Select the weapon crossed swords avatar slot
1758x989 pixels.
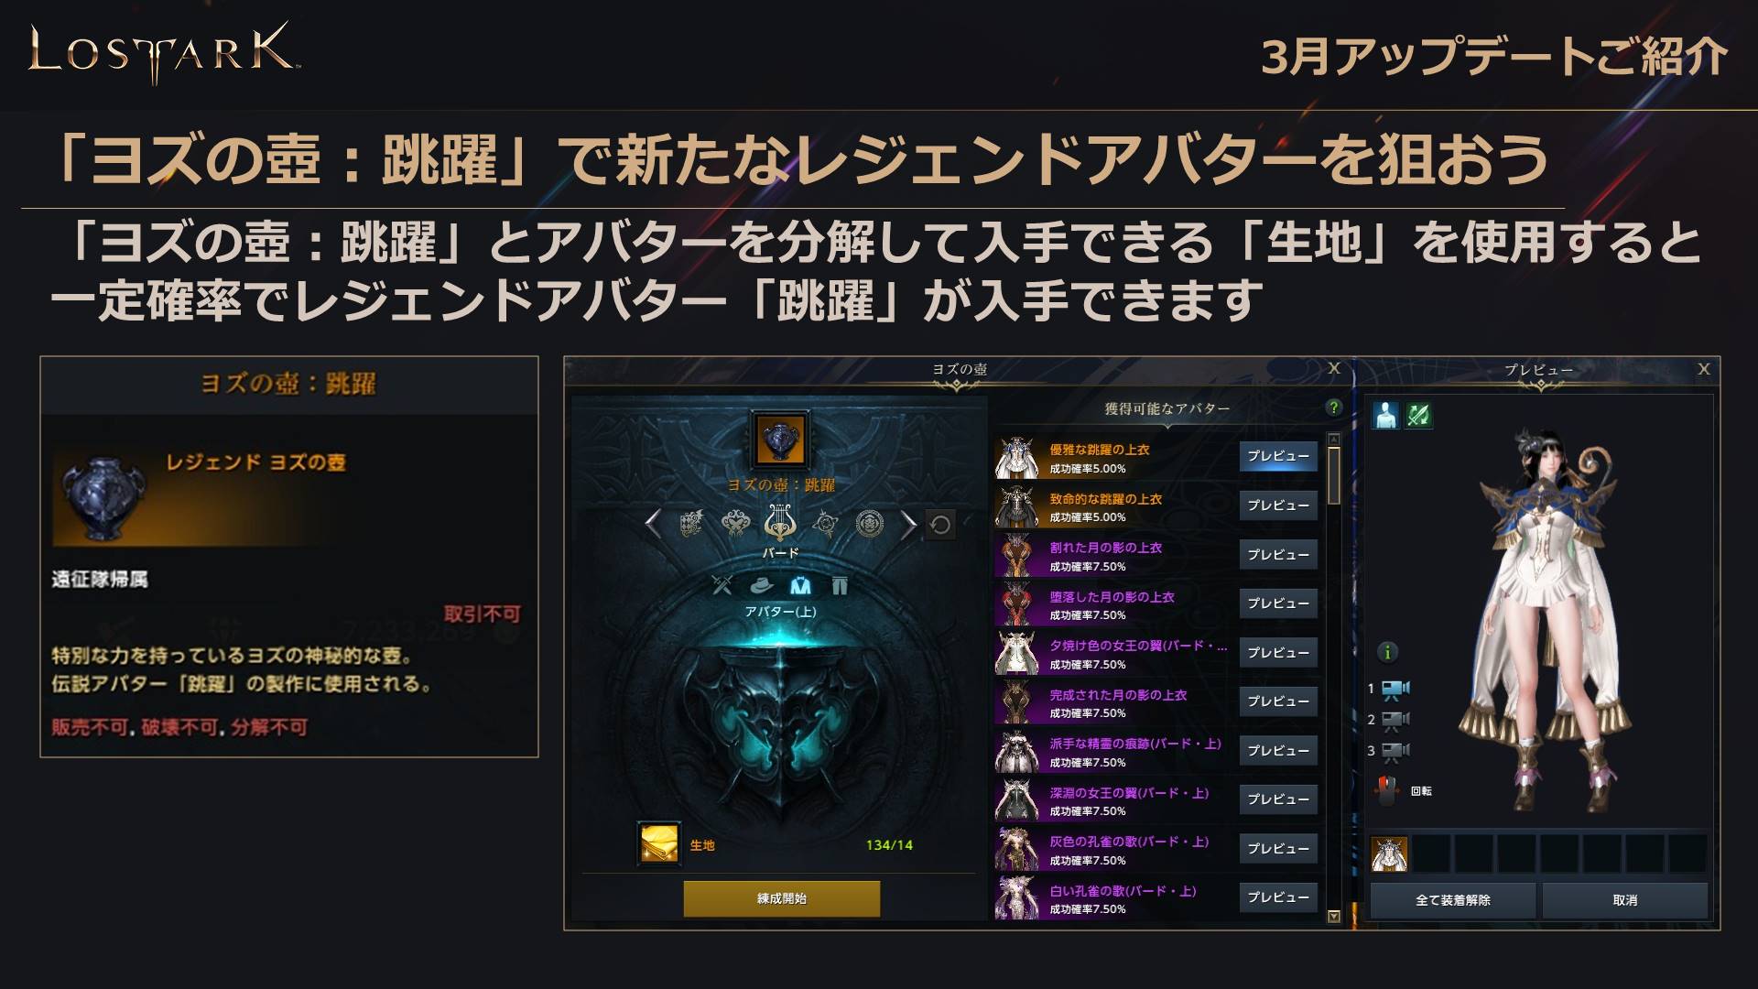pos(722,584)
